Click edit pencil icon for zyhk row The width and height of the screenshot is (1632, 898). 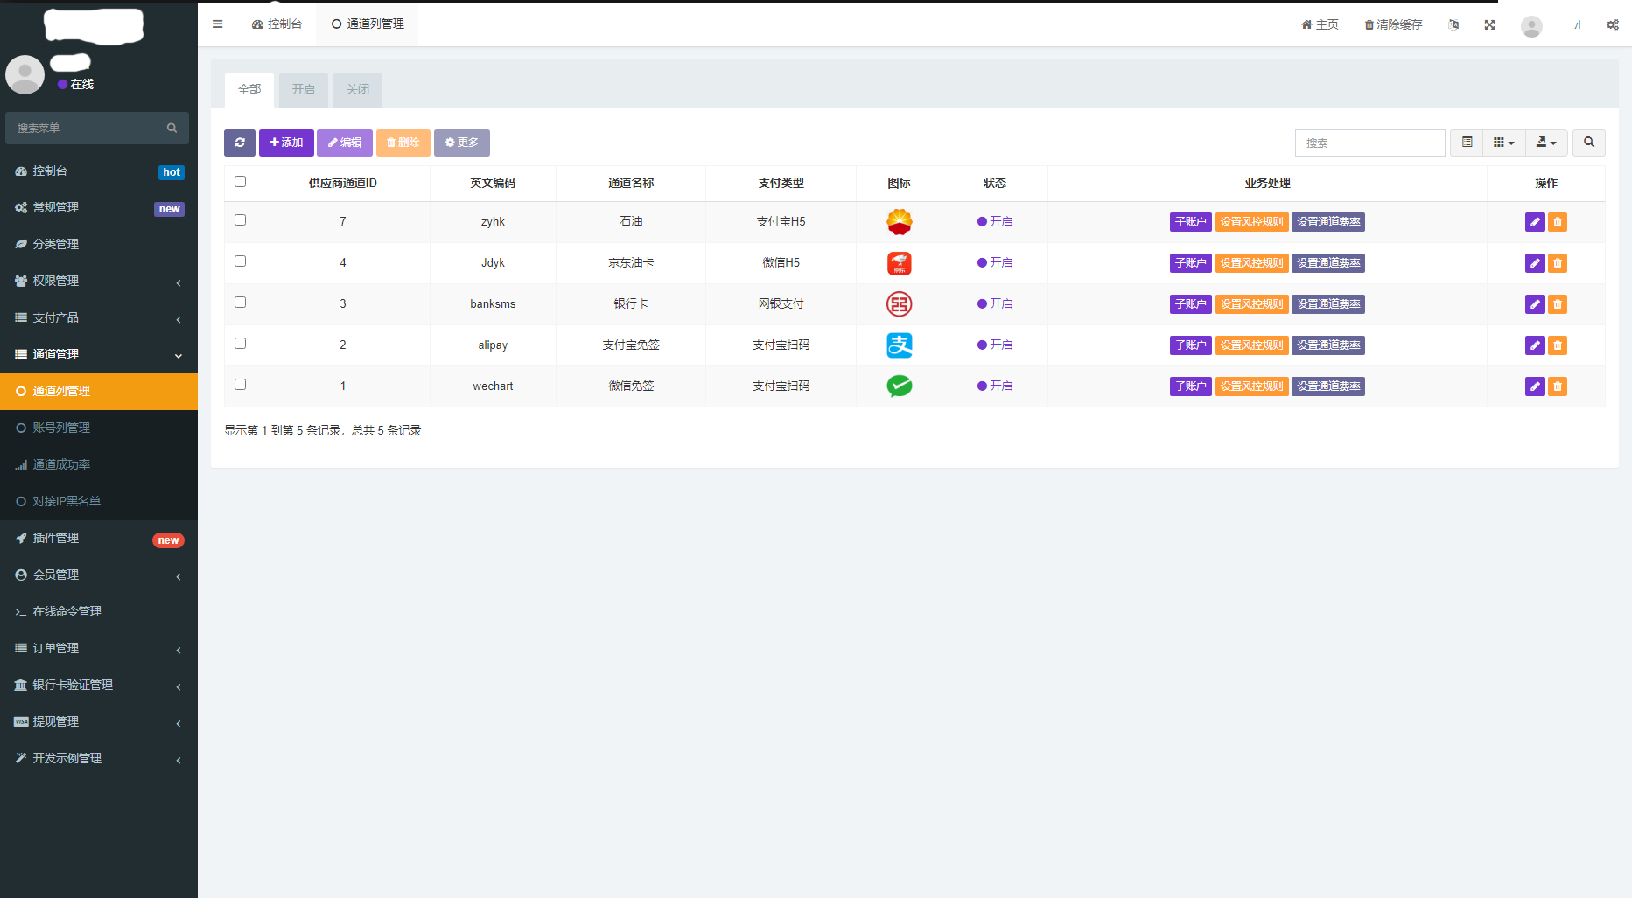click(x=1534, y=222)
